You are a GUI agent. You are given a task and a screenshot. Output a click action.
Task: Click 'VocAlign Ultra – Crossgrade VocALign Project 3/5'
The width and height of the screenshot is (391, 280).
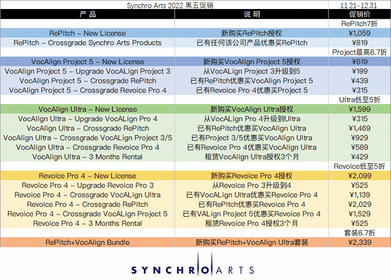click(x=88, y=138)
